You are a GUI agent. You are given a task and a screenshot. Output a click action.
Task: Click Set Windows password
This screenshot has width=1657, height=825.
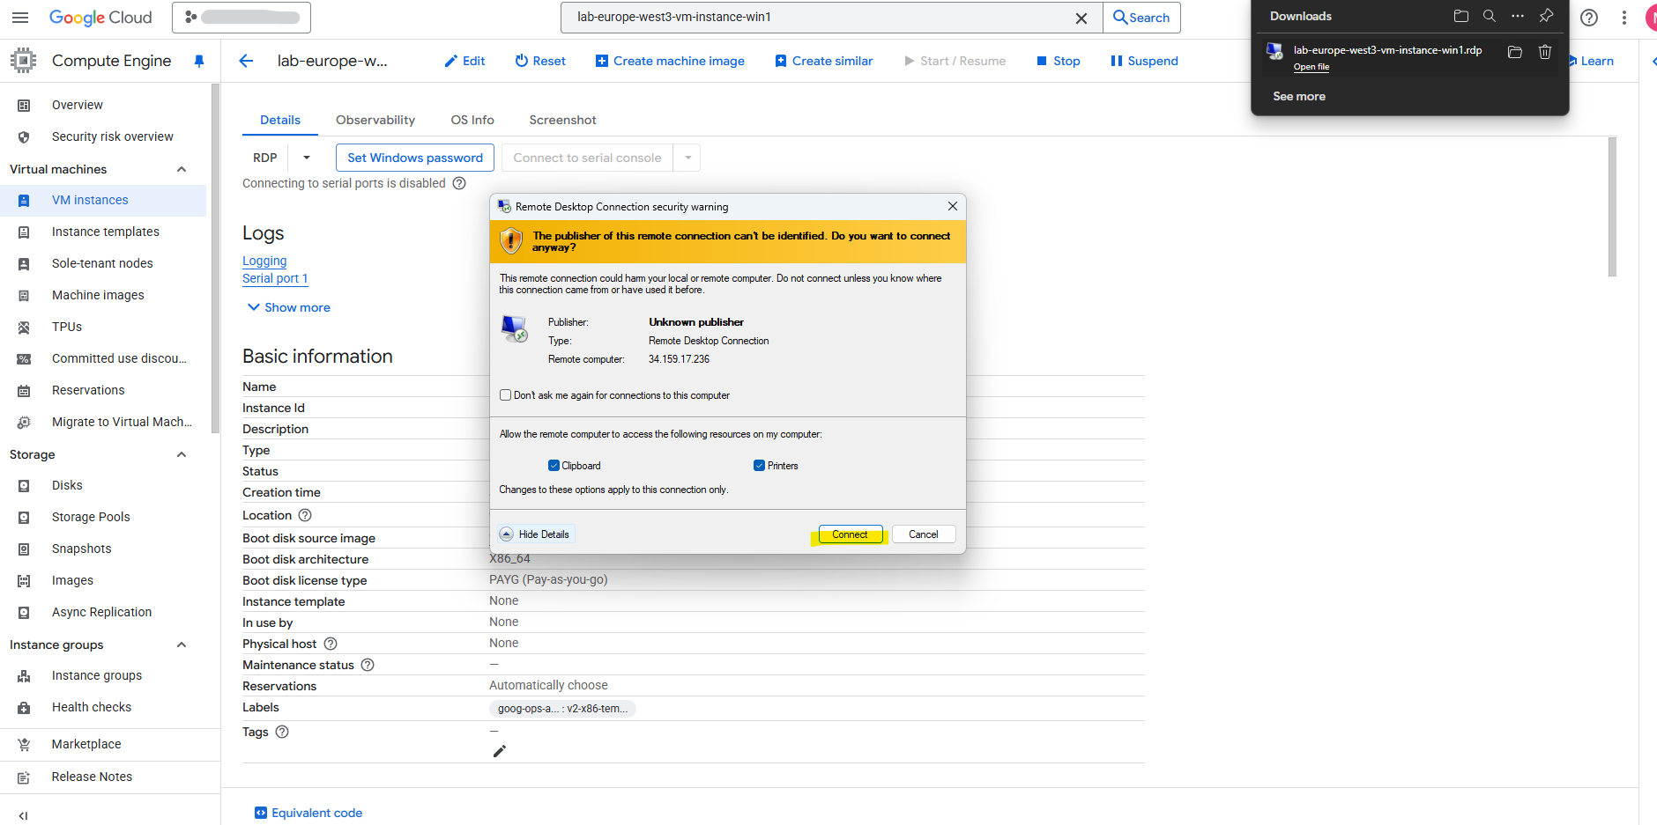[x=415, y=158]
